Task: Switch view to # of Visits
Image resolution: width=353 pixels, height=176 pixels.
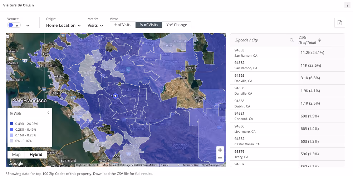Action: point(123,25)
